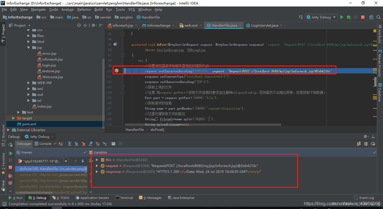
Task: Click the Build Project icon with binary digits
Action: click(300, 17)
